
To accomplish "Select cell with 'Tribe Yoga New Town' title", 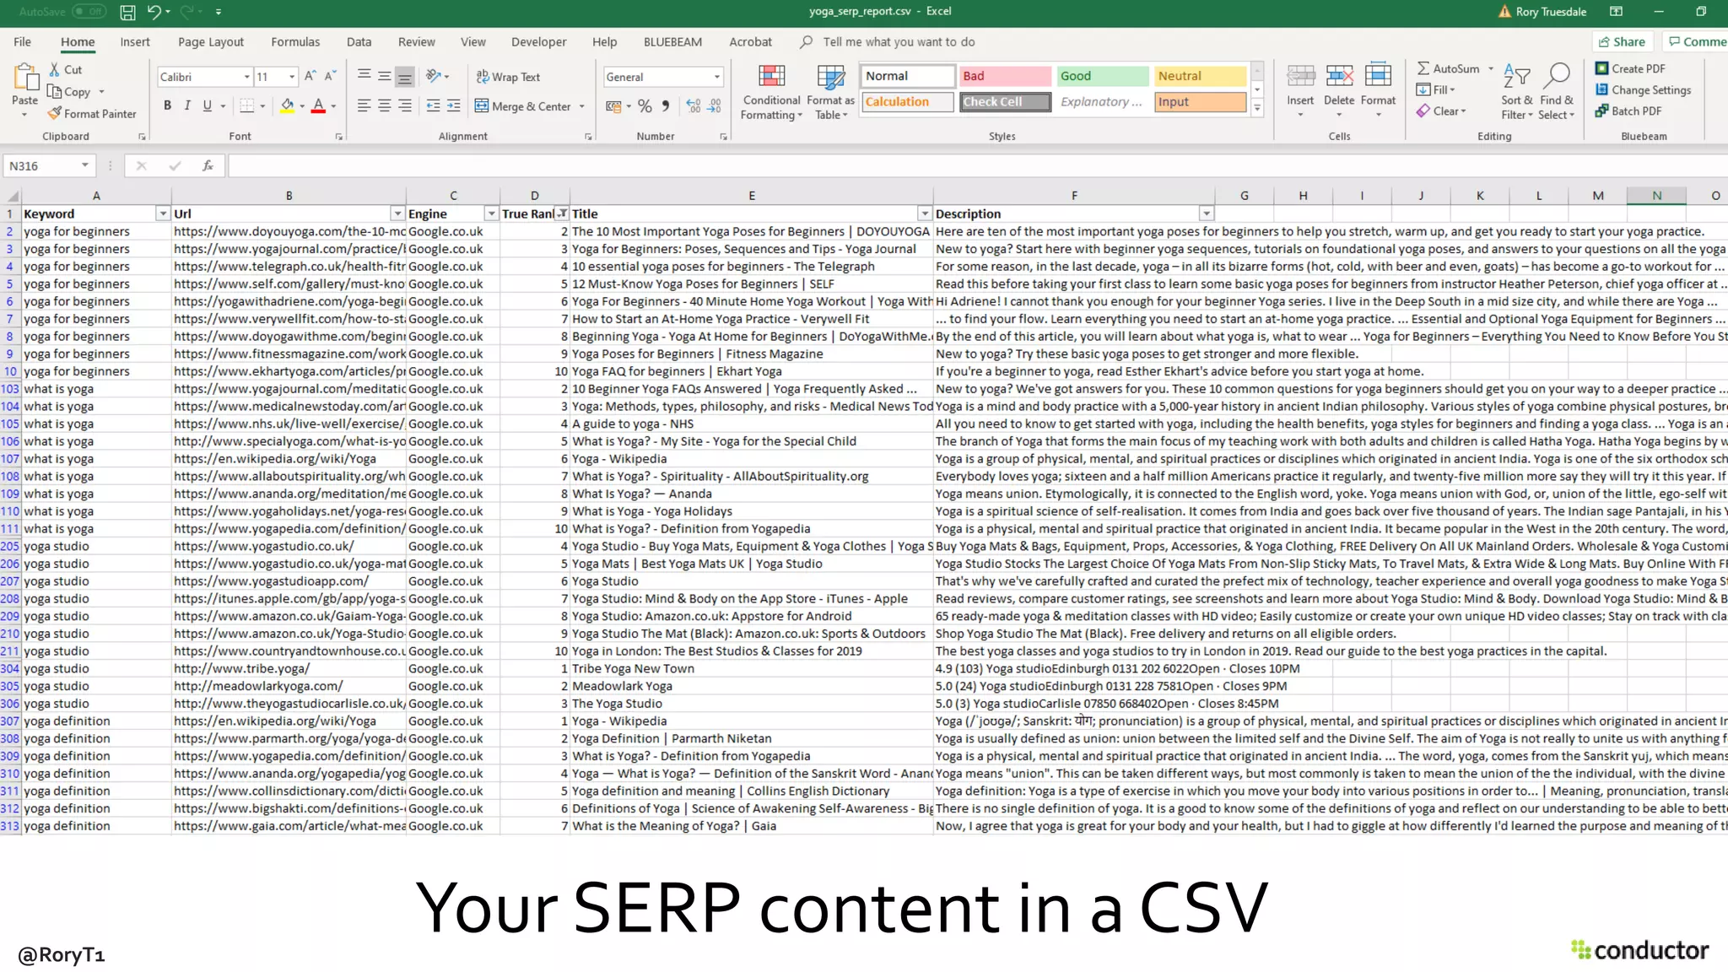I will (751, 668).
